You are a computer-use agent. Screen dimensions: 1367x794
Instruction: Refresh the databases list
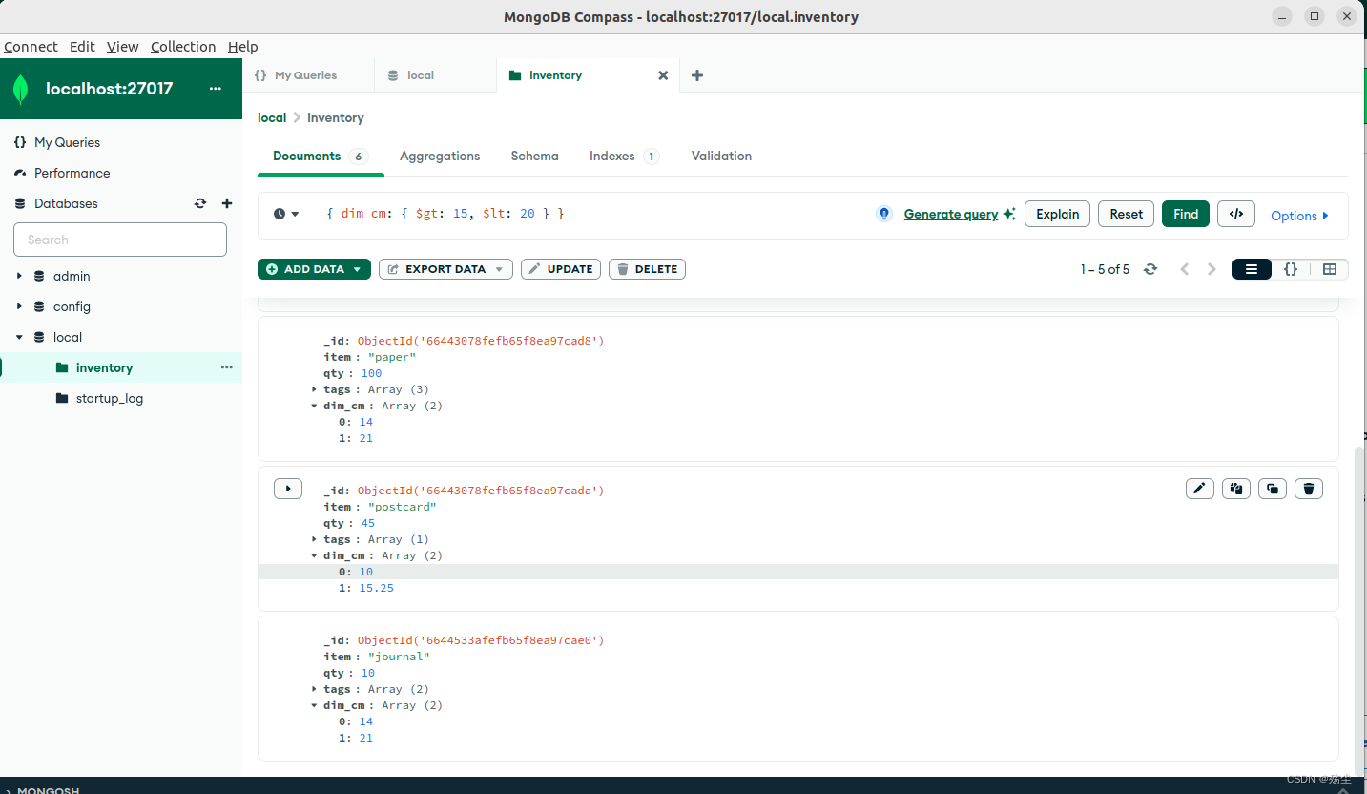pyautogui.click(x=200, y=203)
